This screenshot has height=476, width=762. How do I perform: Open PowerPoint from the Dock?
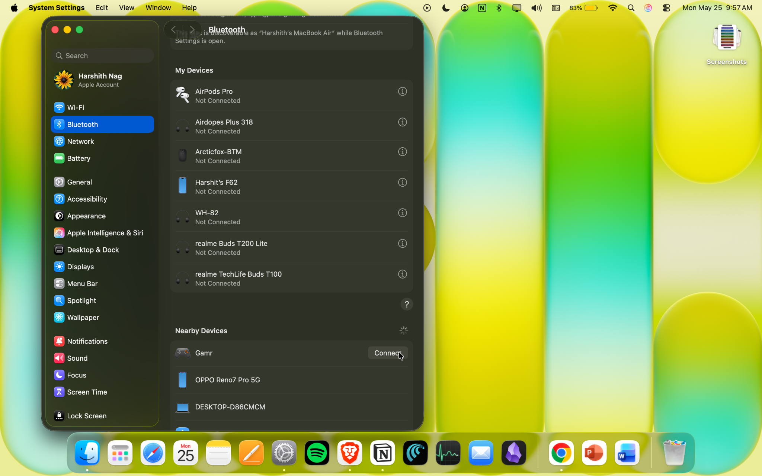point(594,453)
